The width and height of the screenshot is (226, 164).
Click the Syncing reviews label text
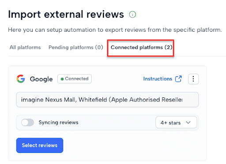[58, 123]
